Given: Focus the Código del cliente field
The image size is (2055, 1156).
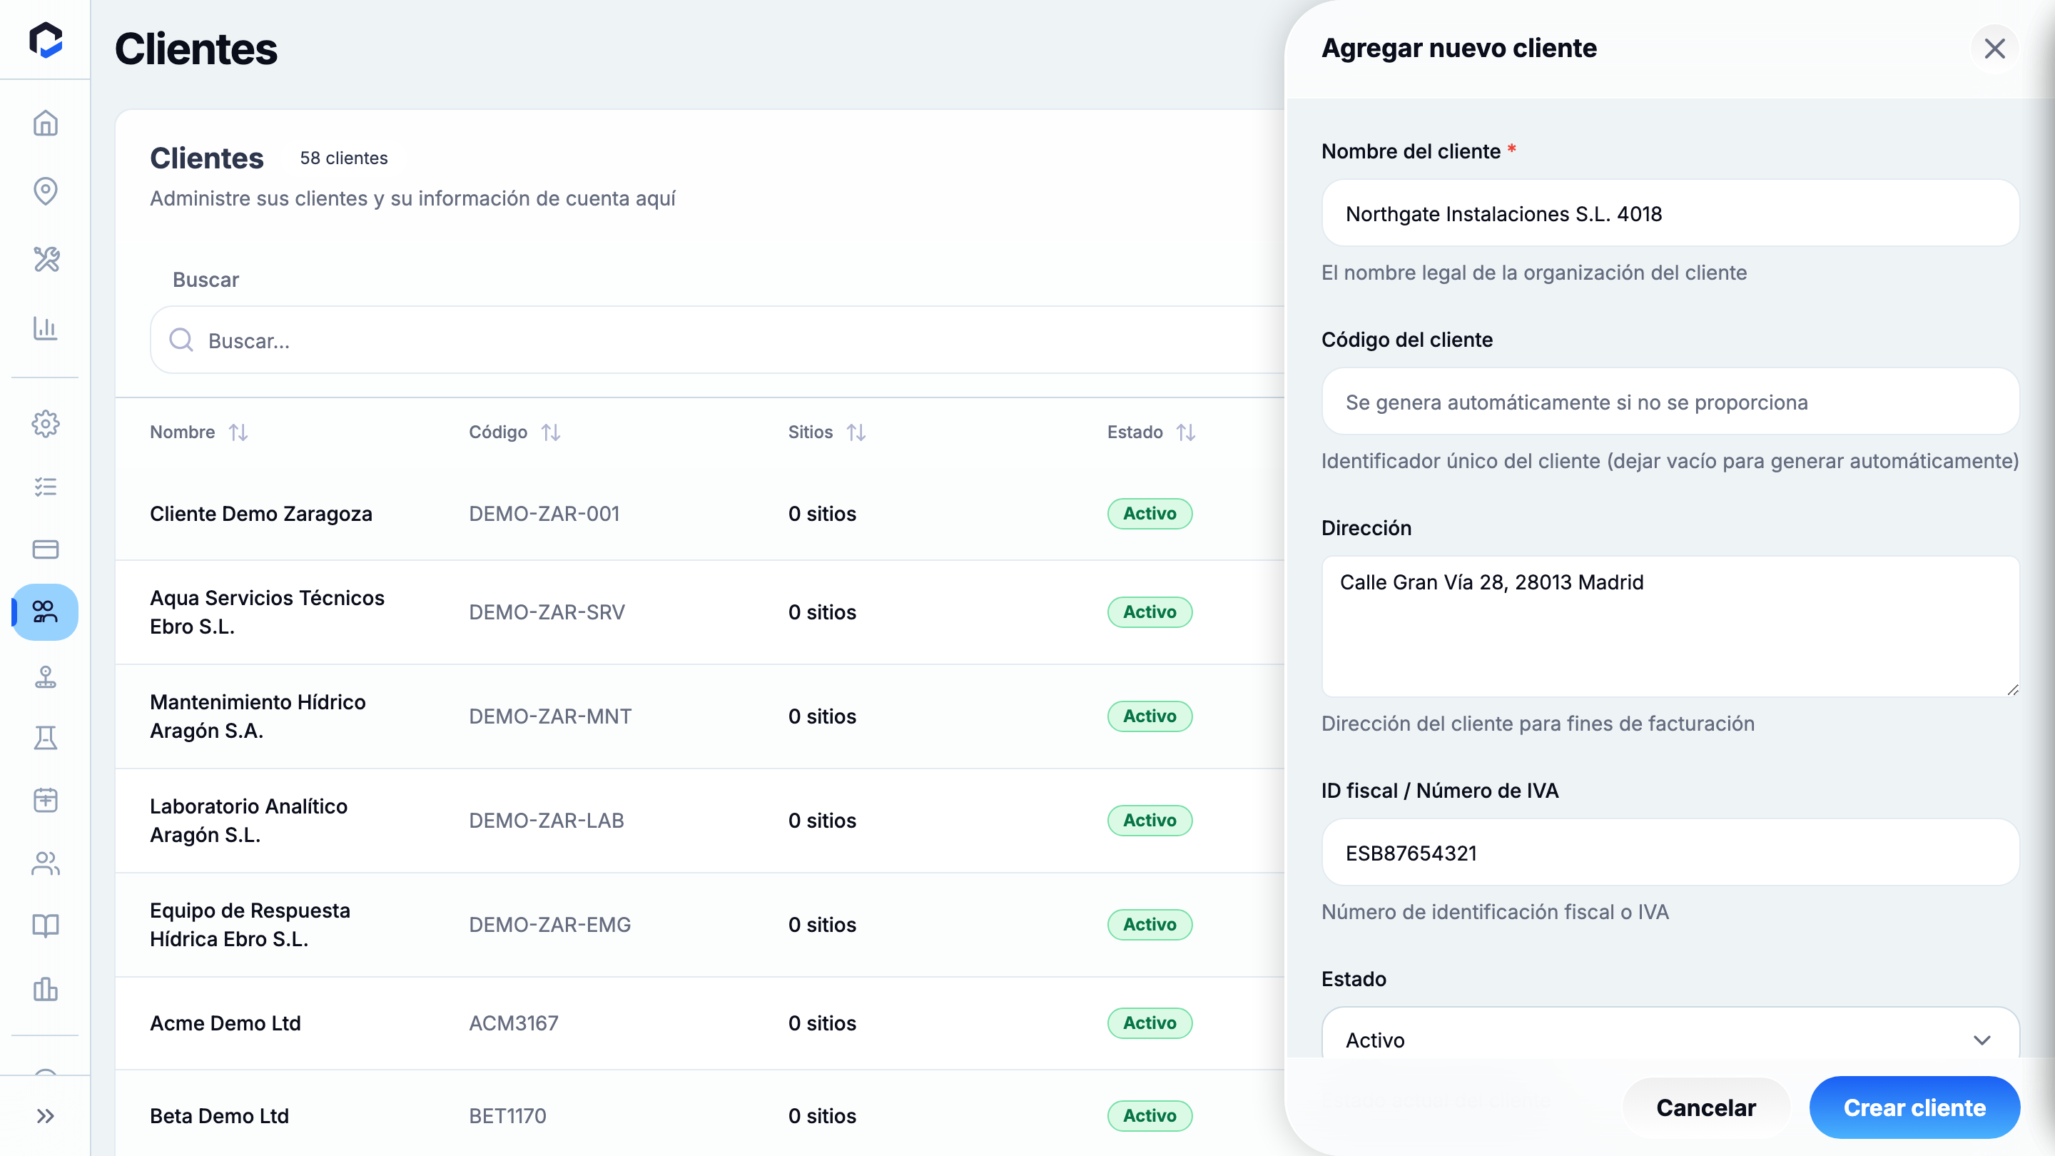Looking at the screenshot, I should click(1670, 401).
